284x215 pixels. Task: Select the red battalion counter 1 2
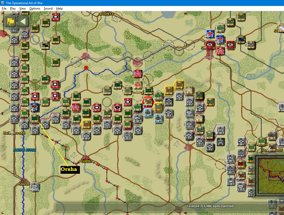[55, 17]
